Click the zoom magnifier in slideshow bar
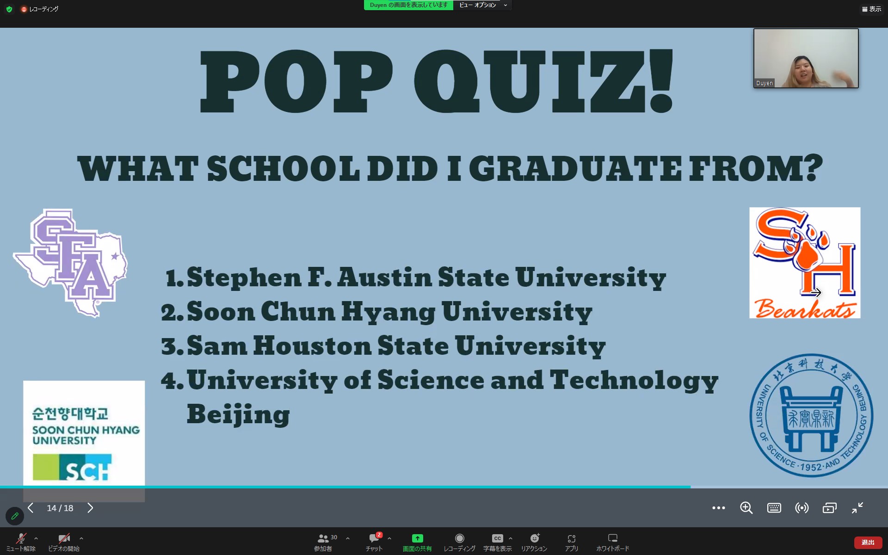The image size is (888, 555). pyautogui.click(x=746, y=508)
